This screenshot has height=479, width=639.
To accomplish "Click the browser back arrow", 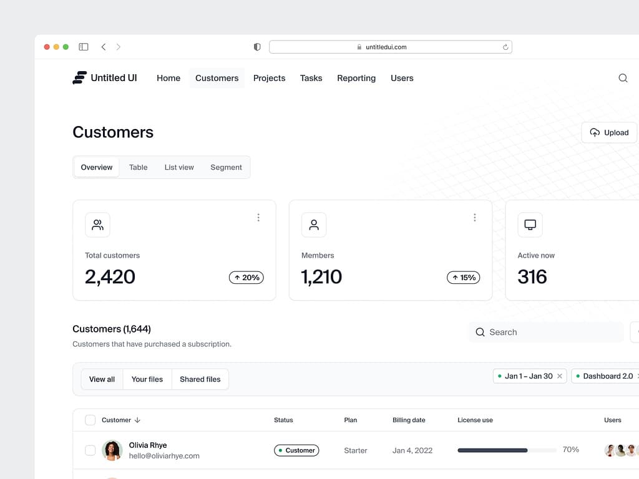I will click(104, 47).
